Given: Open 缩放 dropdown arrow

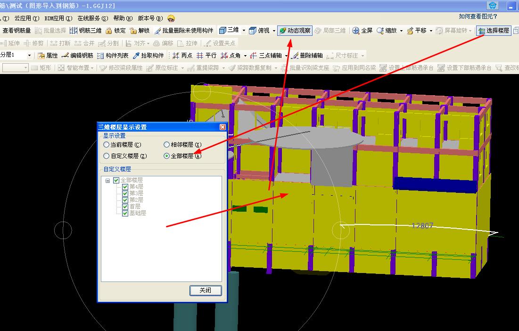Looking at the screenshot, I should [x=401, y=31].
